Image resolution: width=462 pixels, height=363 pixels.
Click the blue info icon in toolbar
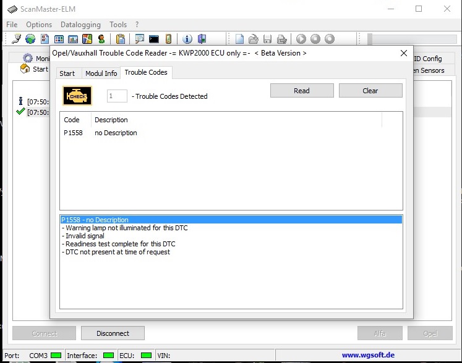(187, 39)
